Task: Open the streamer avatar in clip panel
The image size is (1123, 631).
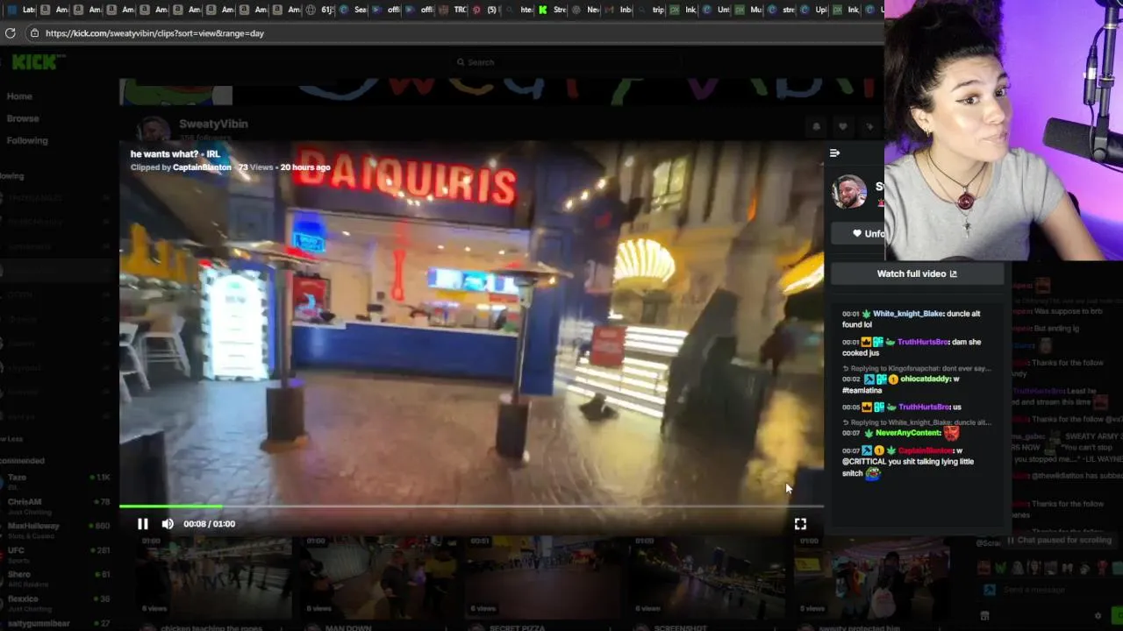Action: pos(849,192)
